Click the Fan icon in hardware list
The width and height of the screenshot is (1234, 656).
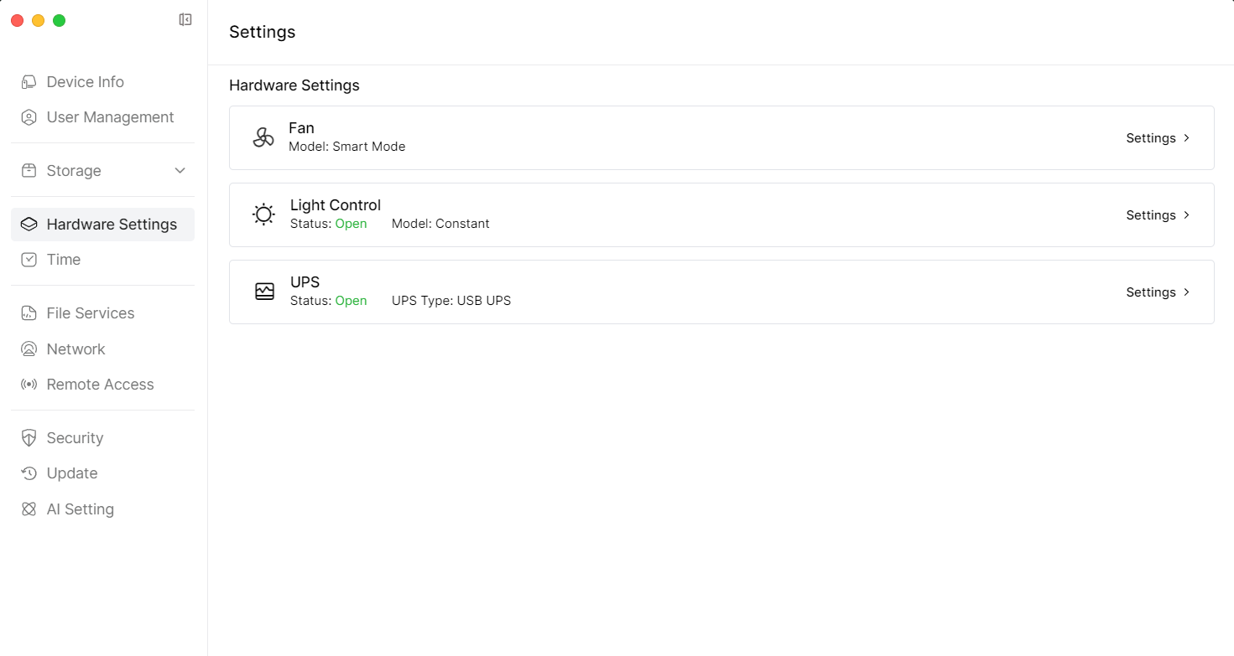263,137
